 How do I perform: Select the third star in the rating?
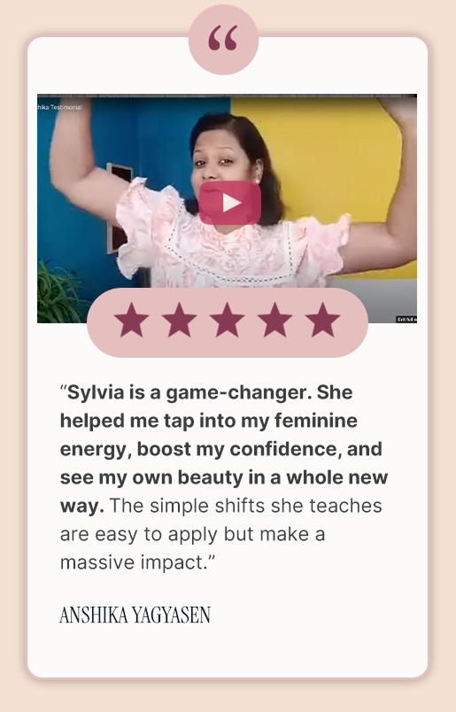[227, 320]
